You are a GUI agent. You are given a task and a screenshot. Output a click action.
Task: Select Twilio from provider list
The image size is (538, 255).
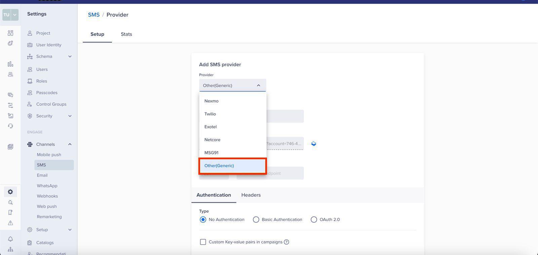point(210,114)
